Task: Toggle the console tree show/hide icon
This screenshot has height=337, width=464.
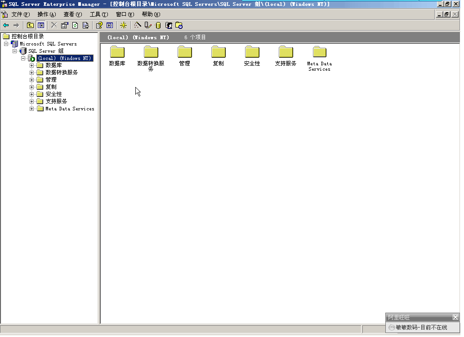Action: tap(40, 26)
